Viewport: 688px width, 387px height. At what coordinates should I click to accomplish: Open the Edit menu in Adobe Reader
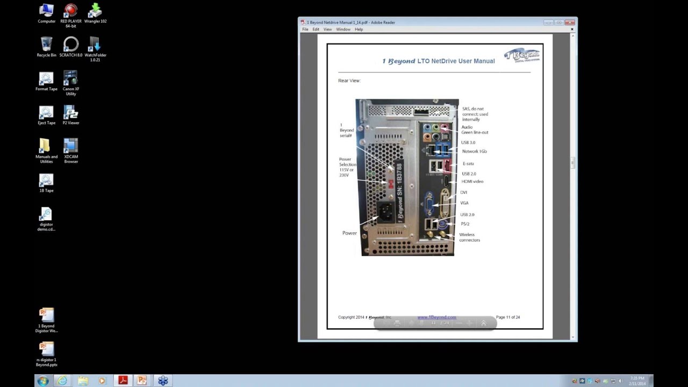pyautogui.click(x=316, y=30)
